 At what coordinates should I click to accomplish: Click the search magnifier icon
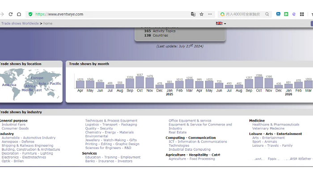coord(267,14)
